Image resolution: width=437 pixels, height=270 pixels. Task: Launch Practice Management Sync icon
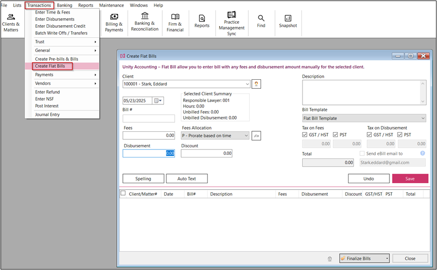click(x=232, y=24)
